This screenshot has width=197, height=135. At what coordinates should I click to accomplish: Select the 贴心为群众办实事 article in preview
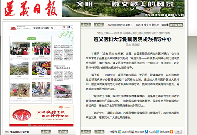tap(63, 68)
